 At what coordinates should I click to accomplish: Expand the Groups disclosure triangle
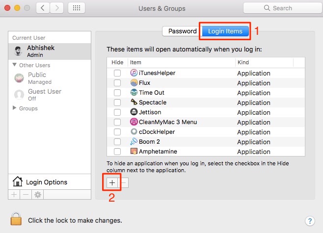(x=14, y=108)
